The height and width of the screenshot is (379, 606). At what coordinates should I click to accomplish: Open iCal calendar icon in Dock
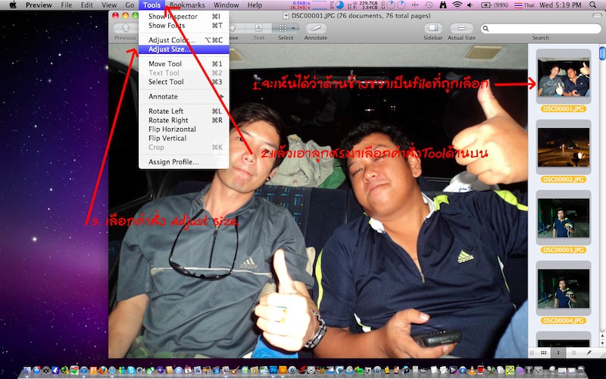[x=188, y=370]
